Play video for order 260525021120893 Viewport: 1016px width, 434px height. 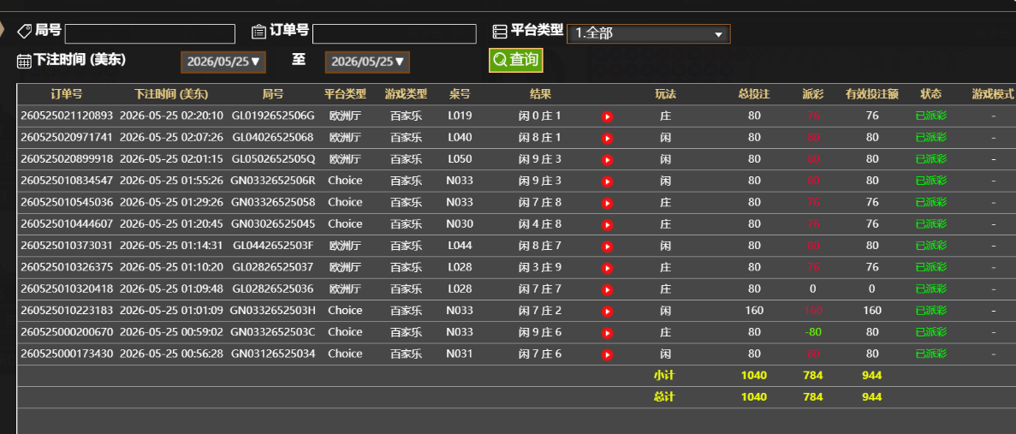[607, 116]
